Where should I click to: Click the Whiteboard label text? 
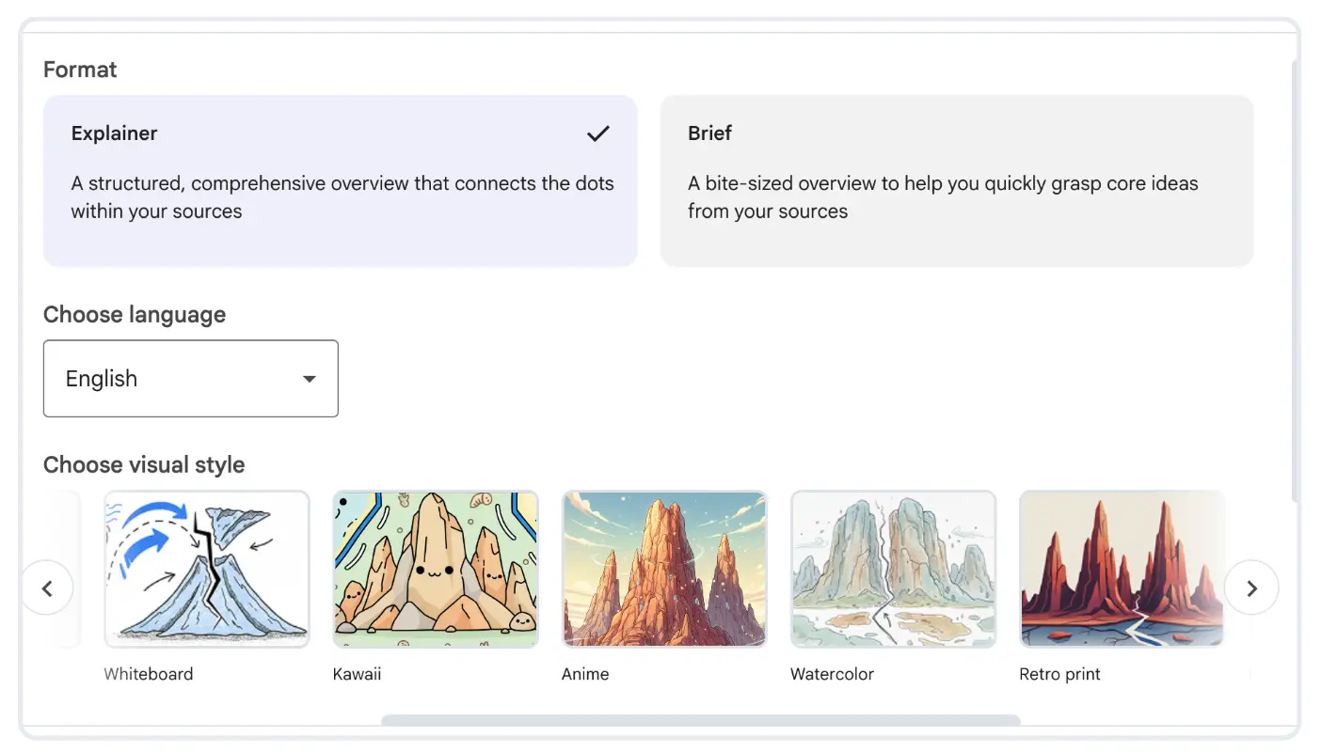coord(148,674)
